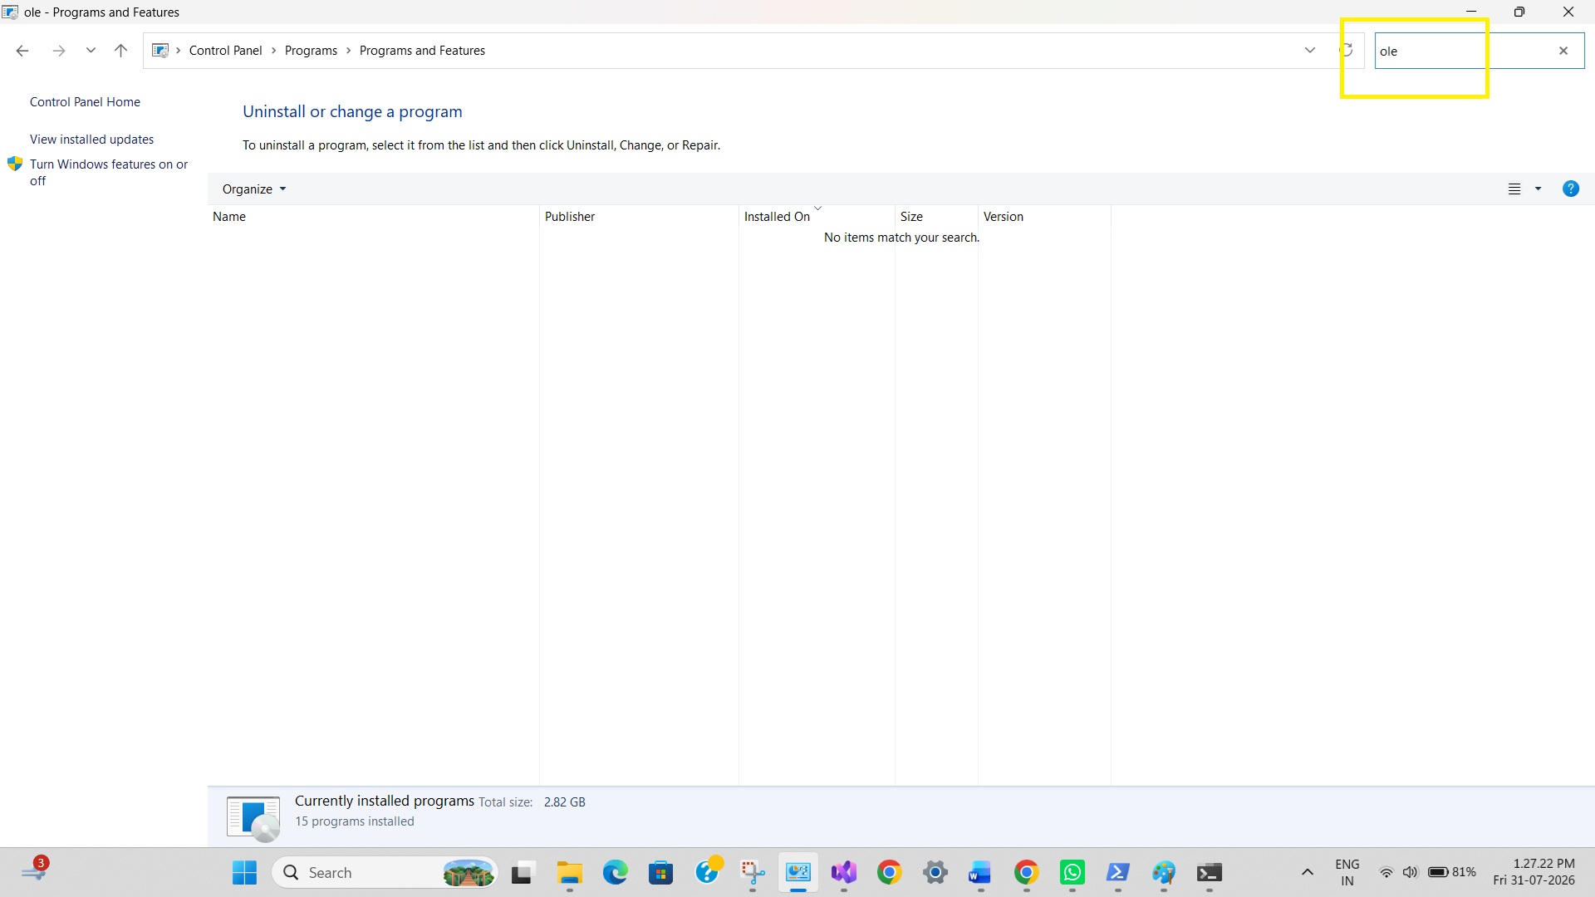Click the programs icon in details pane
Image resolution: width=1595 pixels, height=897 pixels.
(253, 817)
